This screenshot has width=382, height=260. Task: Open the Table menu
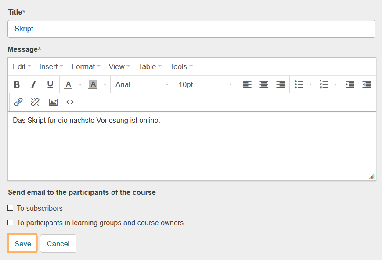150,66
